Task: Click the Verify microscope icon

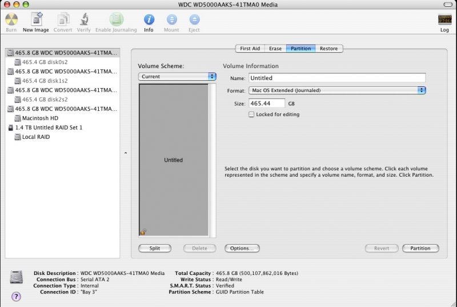Action: pos(83,19)
